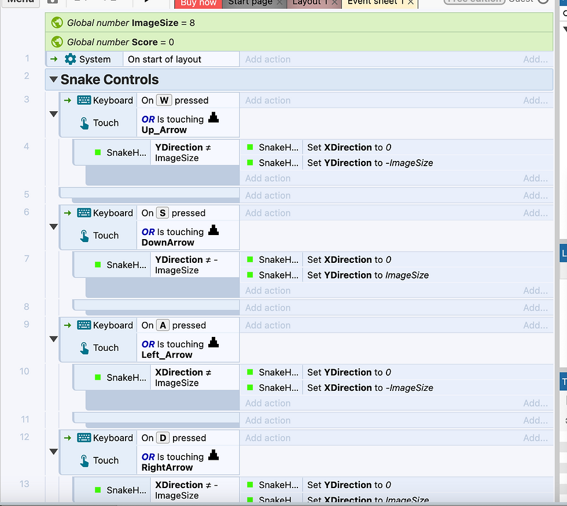The height and width of the screenshot is (506, 567).
Task: Click the Keyboard icon in the D pressed event
Action: point(84,438)
